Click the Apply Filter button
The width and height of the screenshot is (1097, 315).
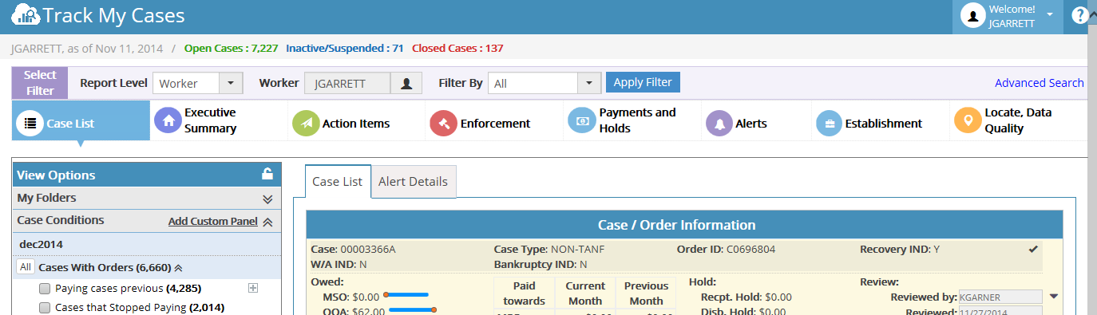[x=643, y=82]
